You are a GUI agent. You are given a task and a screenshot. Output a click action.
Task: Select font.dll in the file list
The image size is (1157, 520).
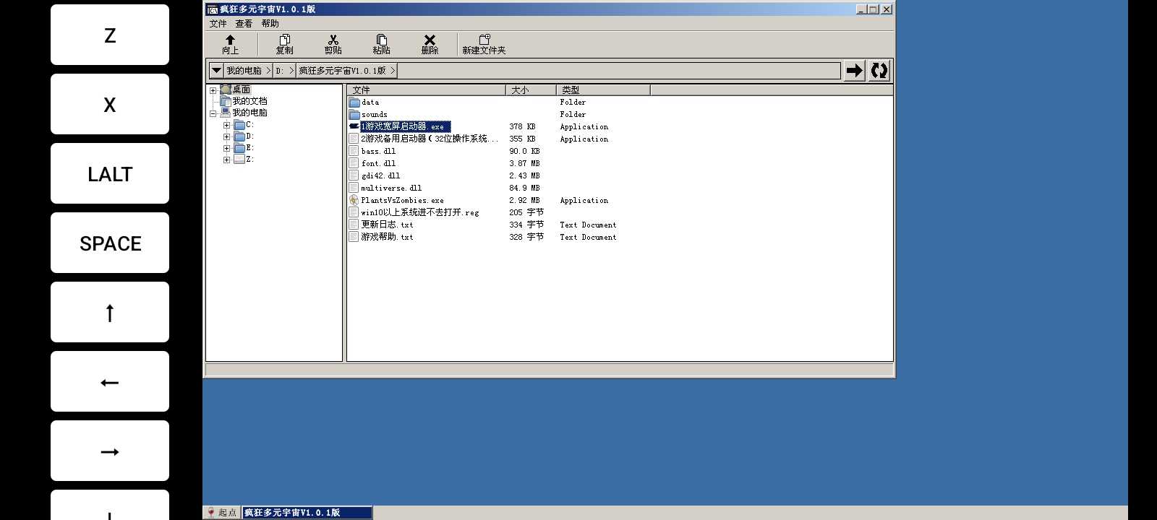tap(378, 163)
